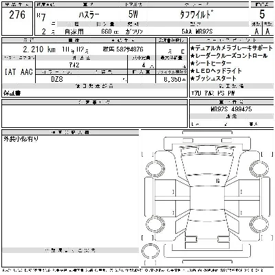Select the car name ハスラー

click(x=89, y=15)
